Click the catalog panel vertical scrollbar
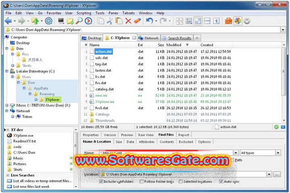Screen dimensions: 290x193 pyautogui.click(x=75, y=146)
